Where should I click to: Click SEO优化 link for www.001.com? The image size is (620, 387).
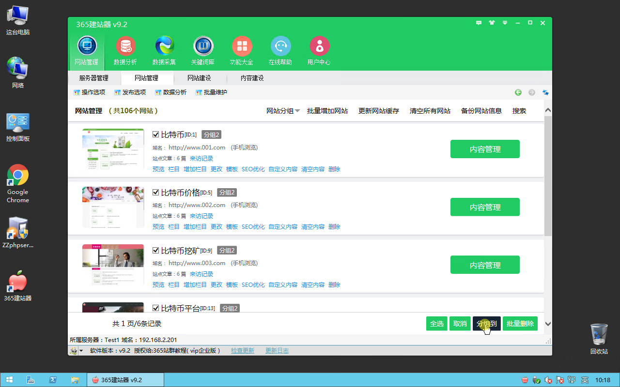(x=253, y=169)
